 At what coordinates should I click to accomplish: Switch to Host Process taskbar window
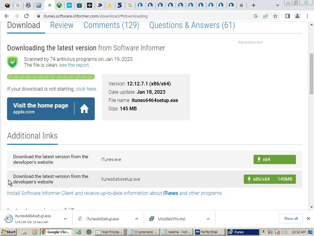click(x=109, y=232)
